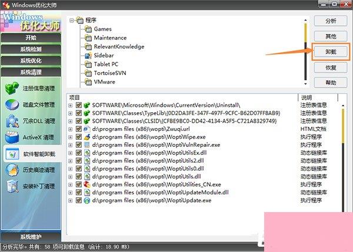The width and height of the screenshot is (353, 252).
Task: Click the Zwuqi.url file icon
Action: pyautogui.click(x=86, y=129)
